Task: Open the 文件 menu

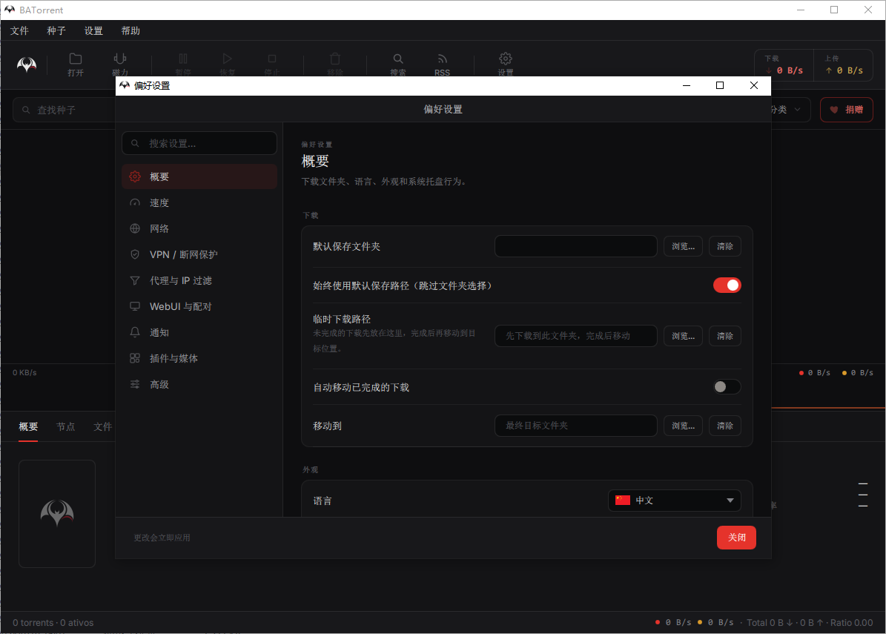Action: click(x=19, y=30)
